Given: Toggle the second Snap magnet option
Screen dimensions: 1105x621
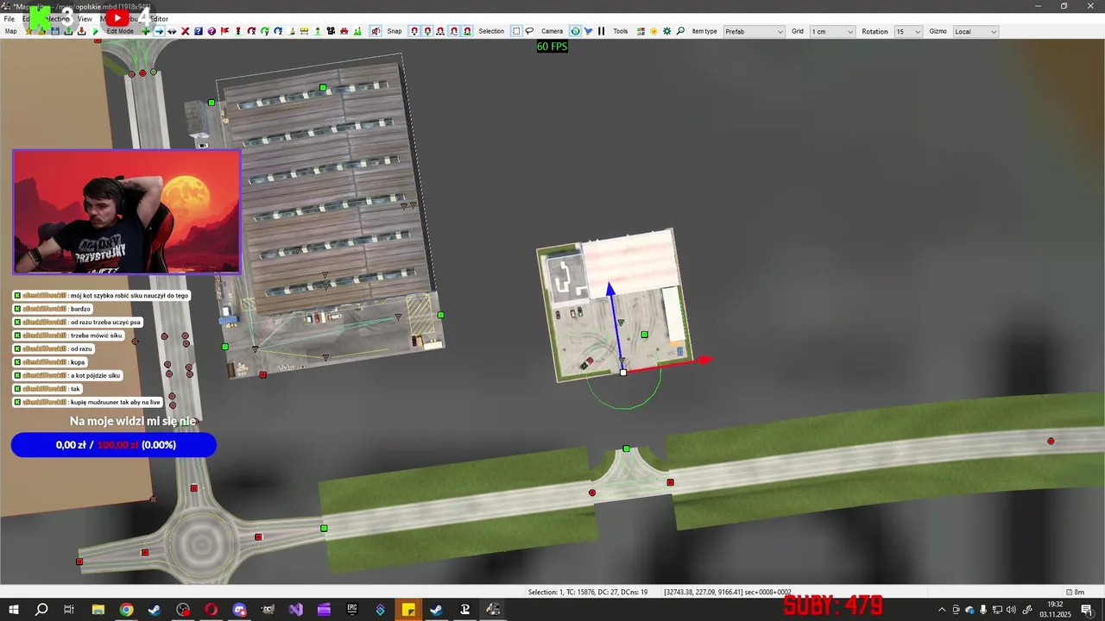Looking at the screenshot, I should point(427,31).
